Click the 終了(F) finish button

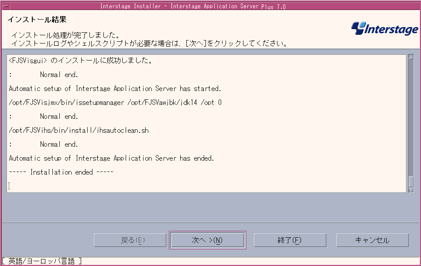(x=290, y=240)
